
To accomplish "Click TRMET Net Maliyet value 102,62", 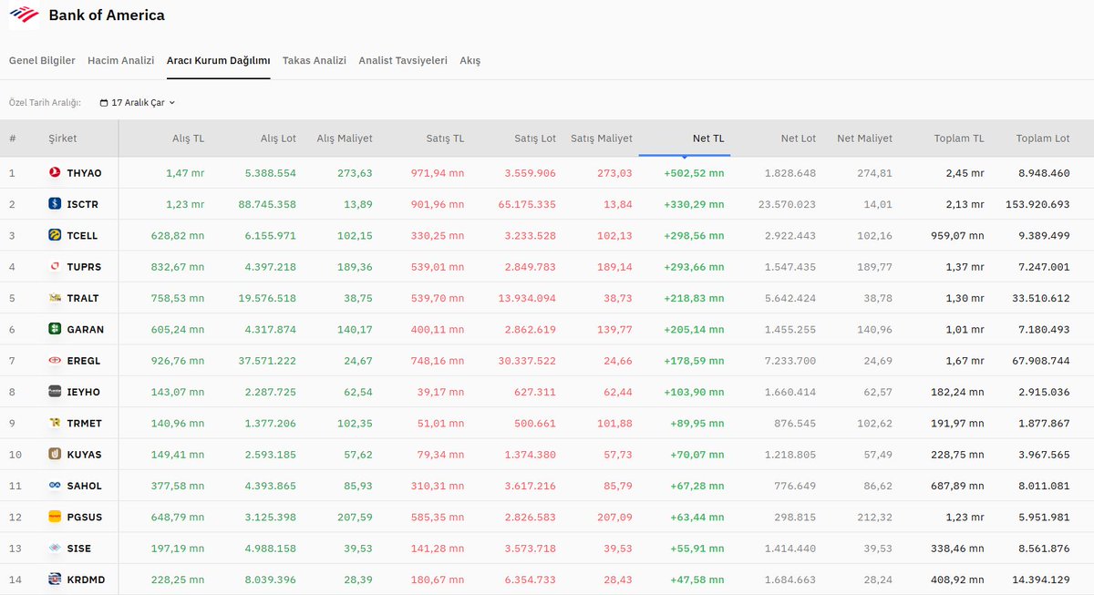I will (x=875, y=424).
